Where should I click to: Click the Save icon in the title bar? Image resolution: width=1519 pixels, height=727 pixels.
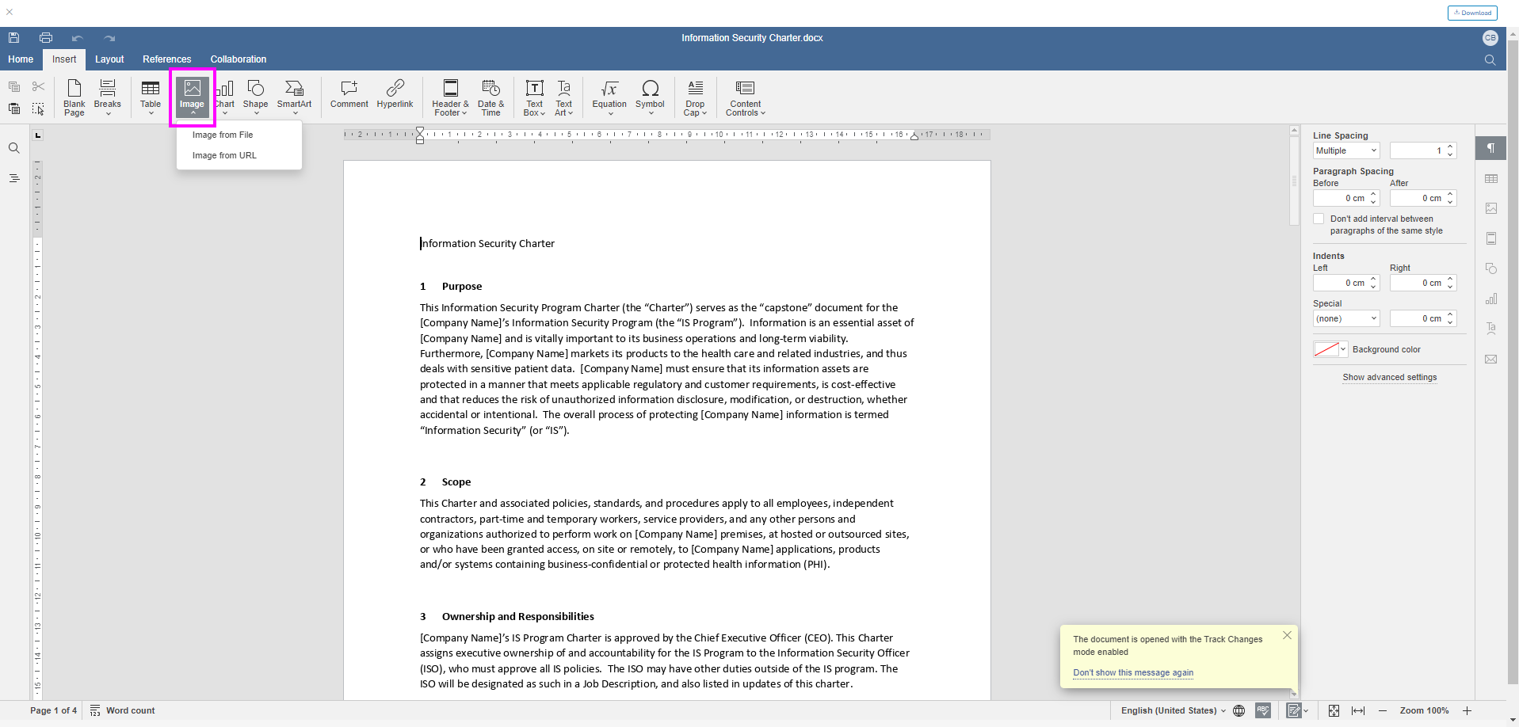[x=13, y=37]
